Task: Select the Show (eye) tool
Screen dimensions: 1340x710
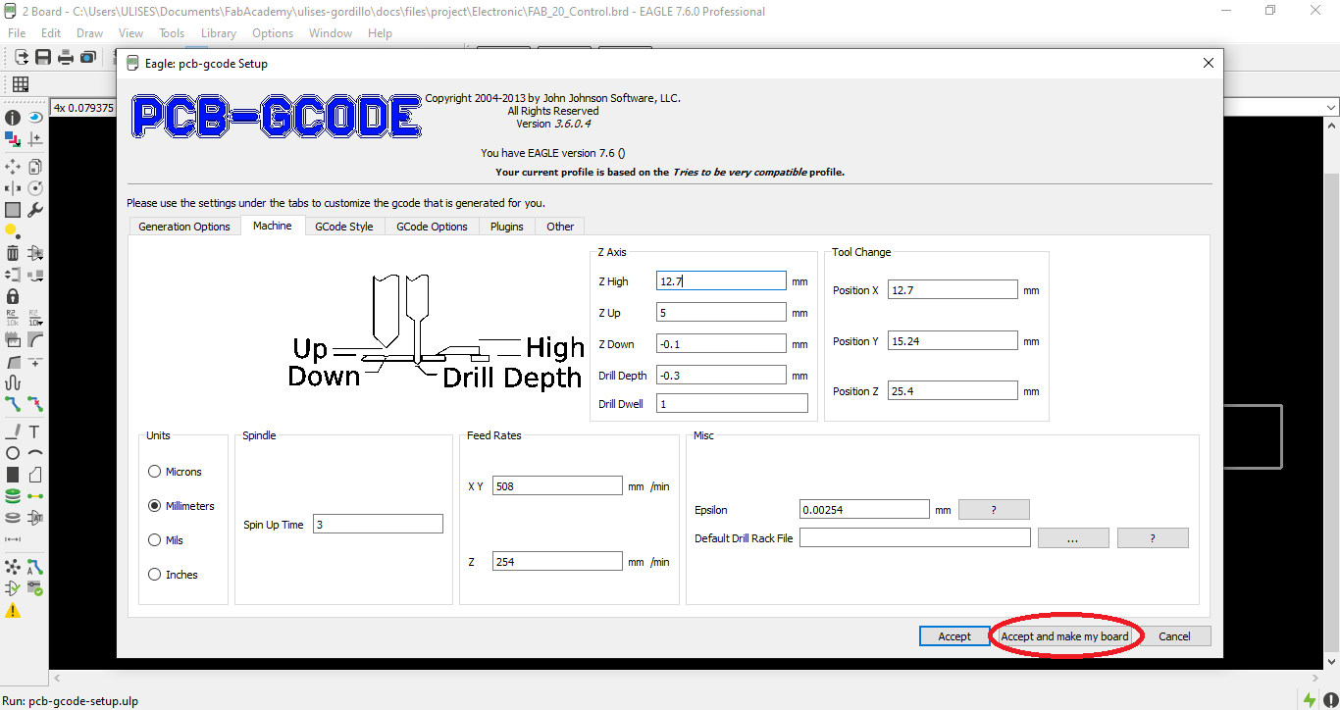Action: point(35,118)
